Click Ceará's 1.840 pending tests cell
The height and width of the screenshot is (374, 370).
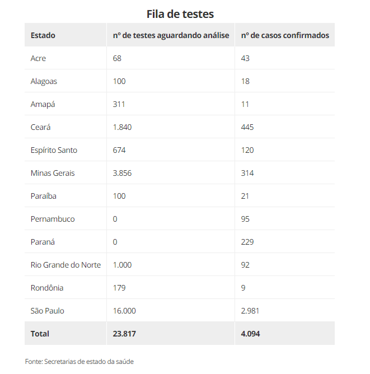[x=122, y=127]
